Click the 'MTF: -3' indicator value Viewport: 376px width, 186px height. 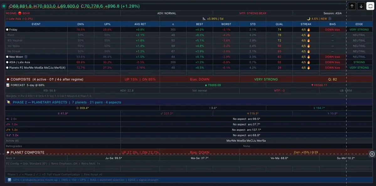click(x=279, y=91)
